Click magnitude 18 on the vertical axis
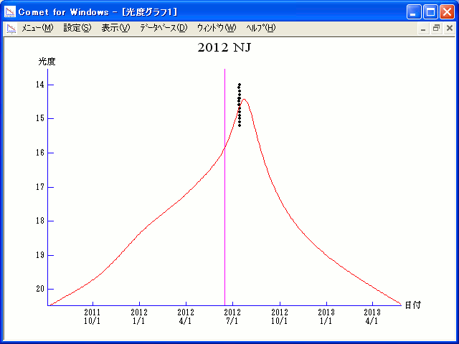Viewport: 459px width, 344px height. (40, 221)
